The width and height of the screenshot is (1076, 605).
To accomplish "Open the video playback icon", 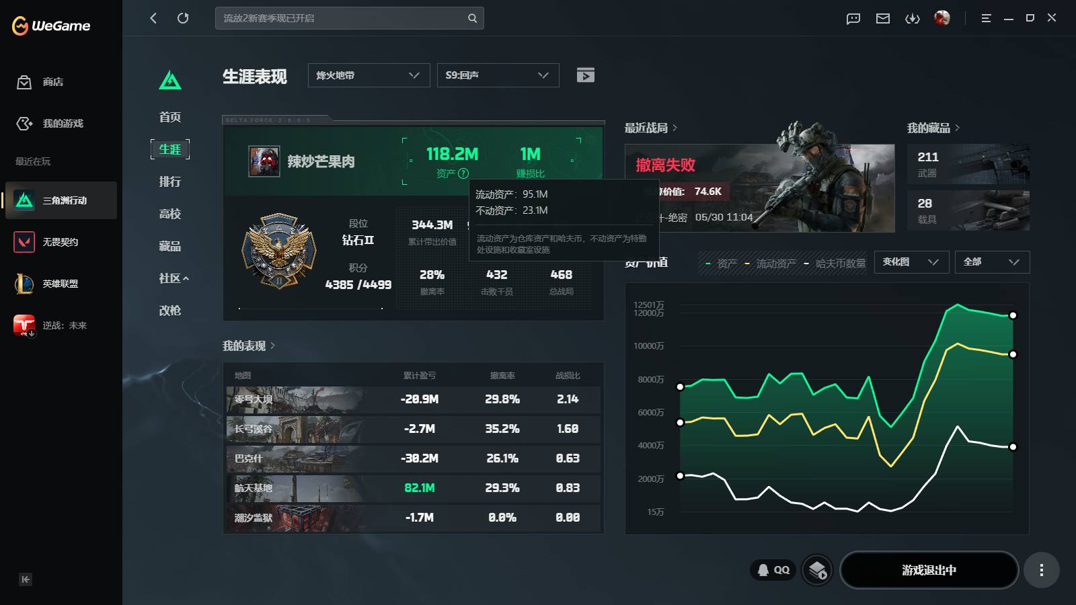I will pyautogui.click(x=586, y=75).
